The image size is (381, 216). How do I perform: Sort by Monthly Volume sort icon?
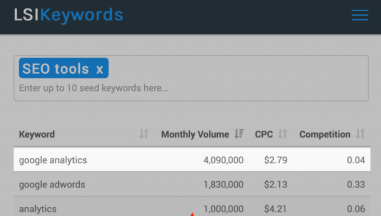239,134
